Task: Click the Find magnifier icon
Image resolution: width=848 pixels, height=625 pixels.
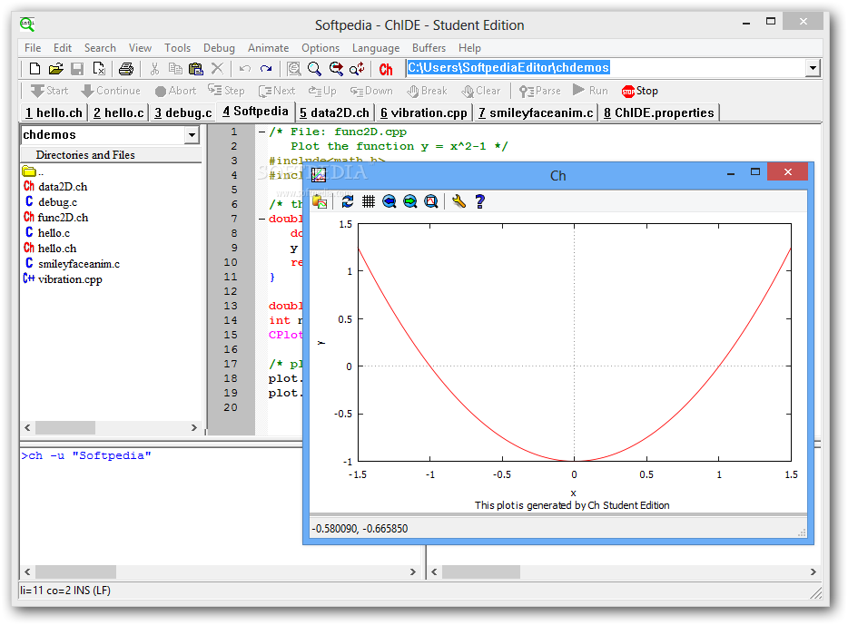Action: [314, 69]
